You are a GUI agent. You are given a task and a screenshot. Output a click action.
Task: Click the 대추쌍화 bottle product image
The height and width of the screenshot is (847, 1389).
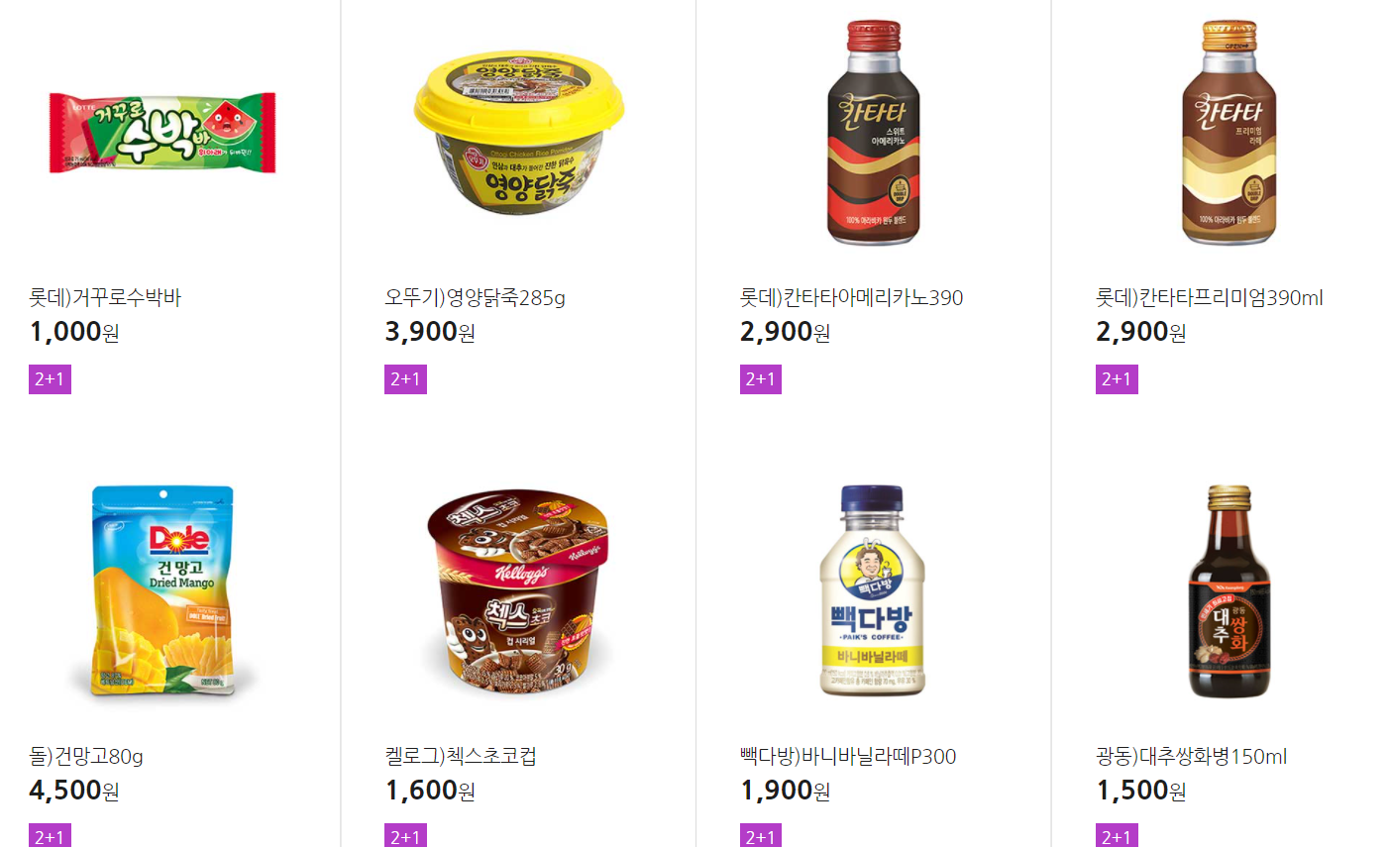[x=1229, y=591]
